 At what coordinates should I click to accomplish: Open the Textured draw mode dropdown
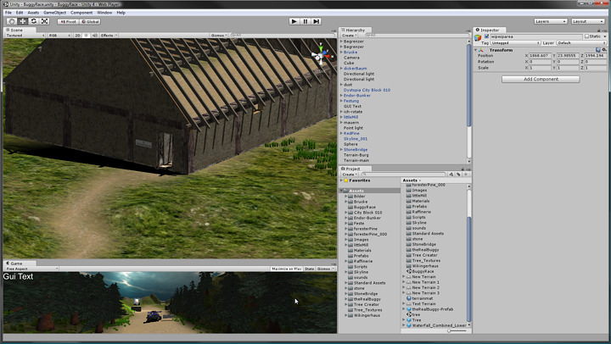pyautogui.click(x=25, y=36)
